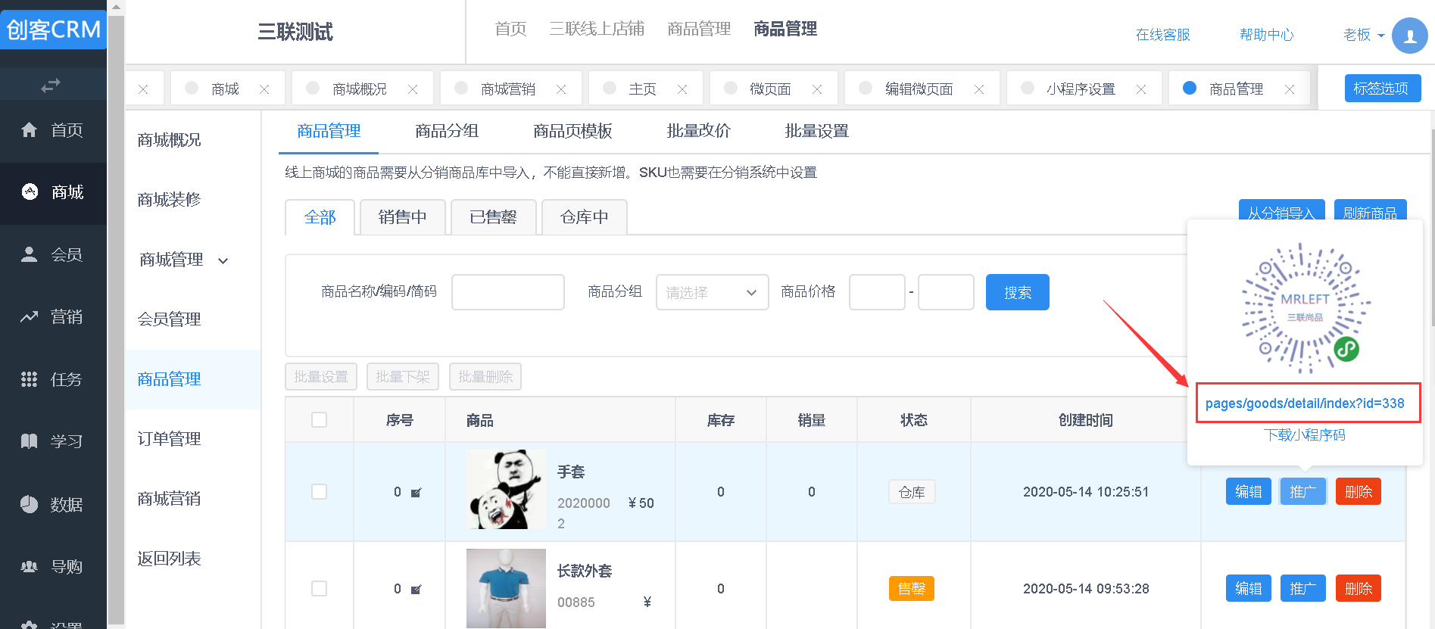
Task: Open the 会员 member icon in sidebar
Action: point(29,254)
